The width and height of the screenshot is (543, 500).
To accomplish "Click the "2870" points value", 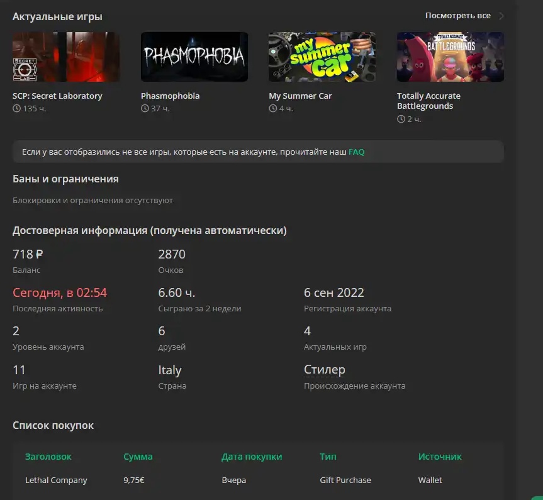I will point(172,254).
